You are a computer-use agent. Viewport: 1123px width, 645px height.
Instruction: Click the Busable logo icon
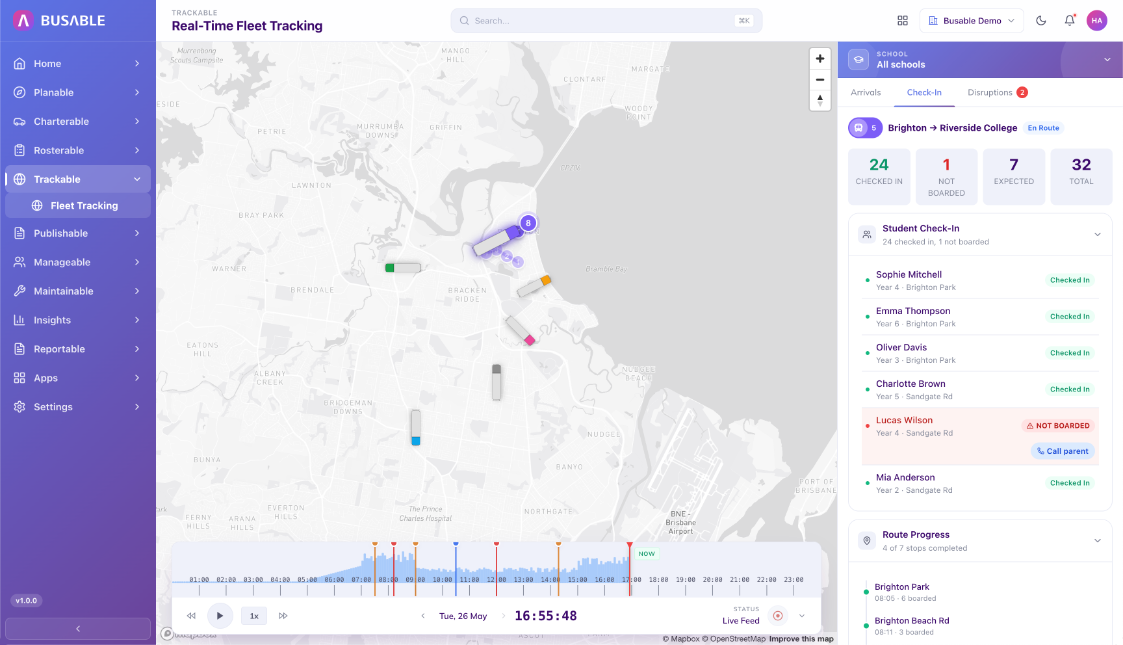coord(23,21)
